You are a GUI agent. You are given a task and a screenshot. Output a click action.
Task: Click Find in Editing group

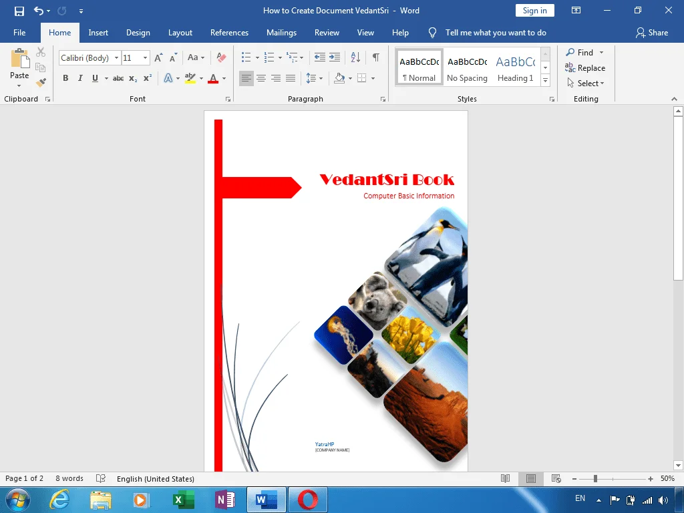(x=580, y=52)
